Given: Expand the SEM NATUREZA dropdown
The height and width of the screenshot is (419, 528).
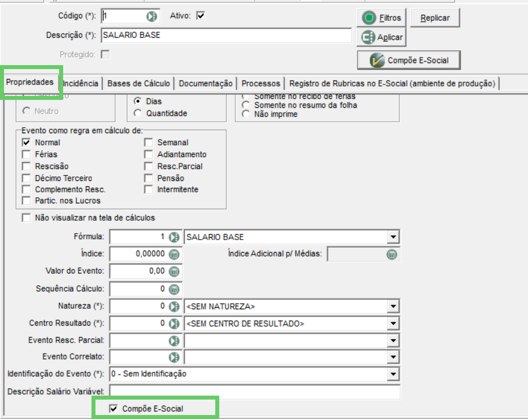Looking at the screenshot, I should (393, 307).
